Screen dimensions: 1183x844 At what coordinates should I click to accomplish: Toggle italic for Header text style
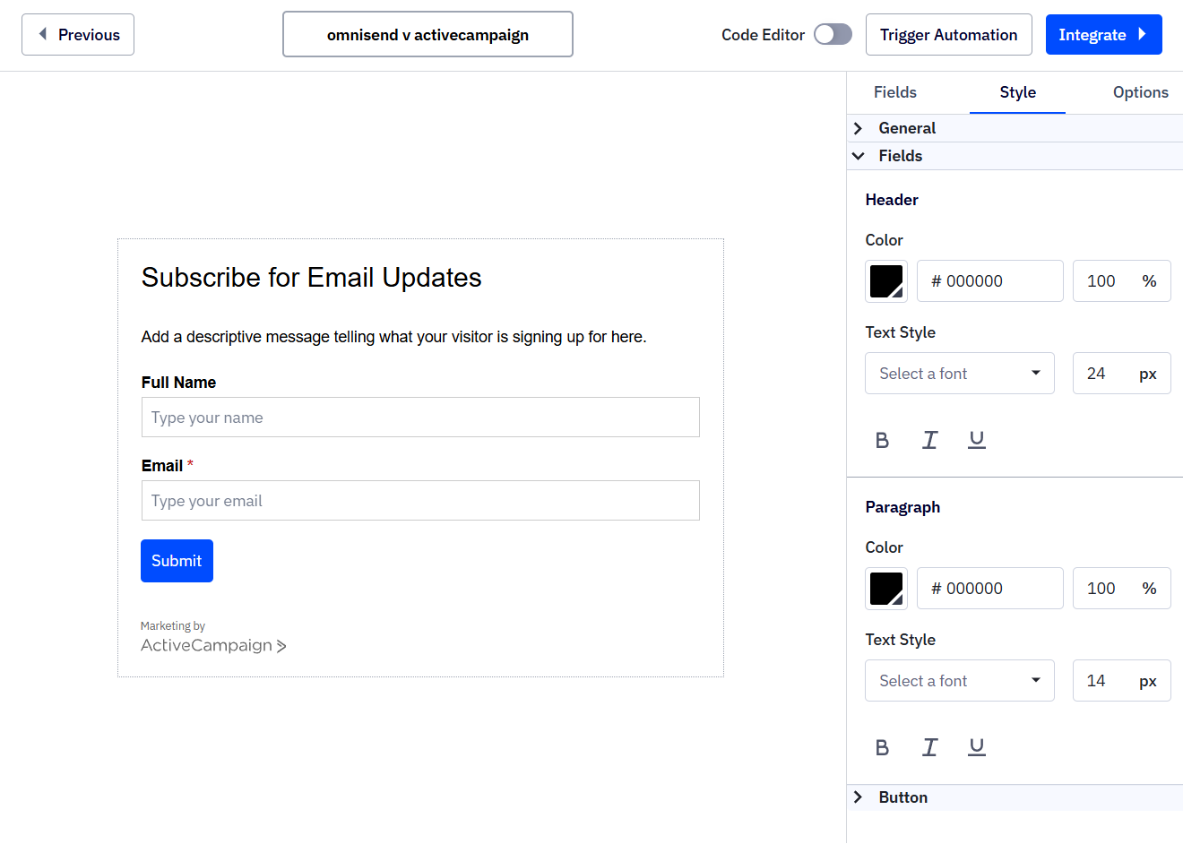929,440
